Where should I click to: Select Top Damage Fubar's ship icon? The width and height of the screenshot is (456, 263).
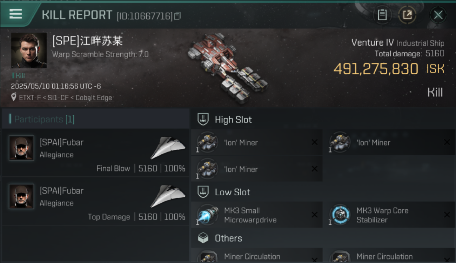coord(168,197)
